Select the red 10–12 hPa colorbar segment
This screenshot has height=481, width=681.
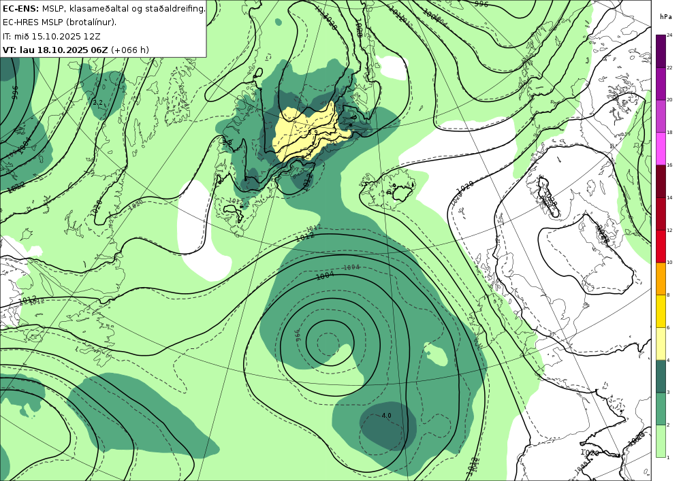[661, 246]
